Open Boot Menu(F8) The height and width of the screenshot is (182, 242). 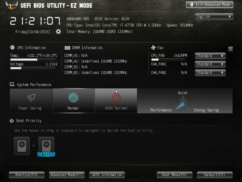175,175
